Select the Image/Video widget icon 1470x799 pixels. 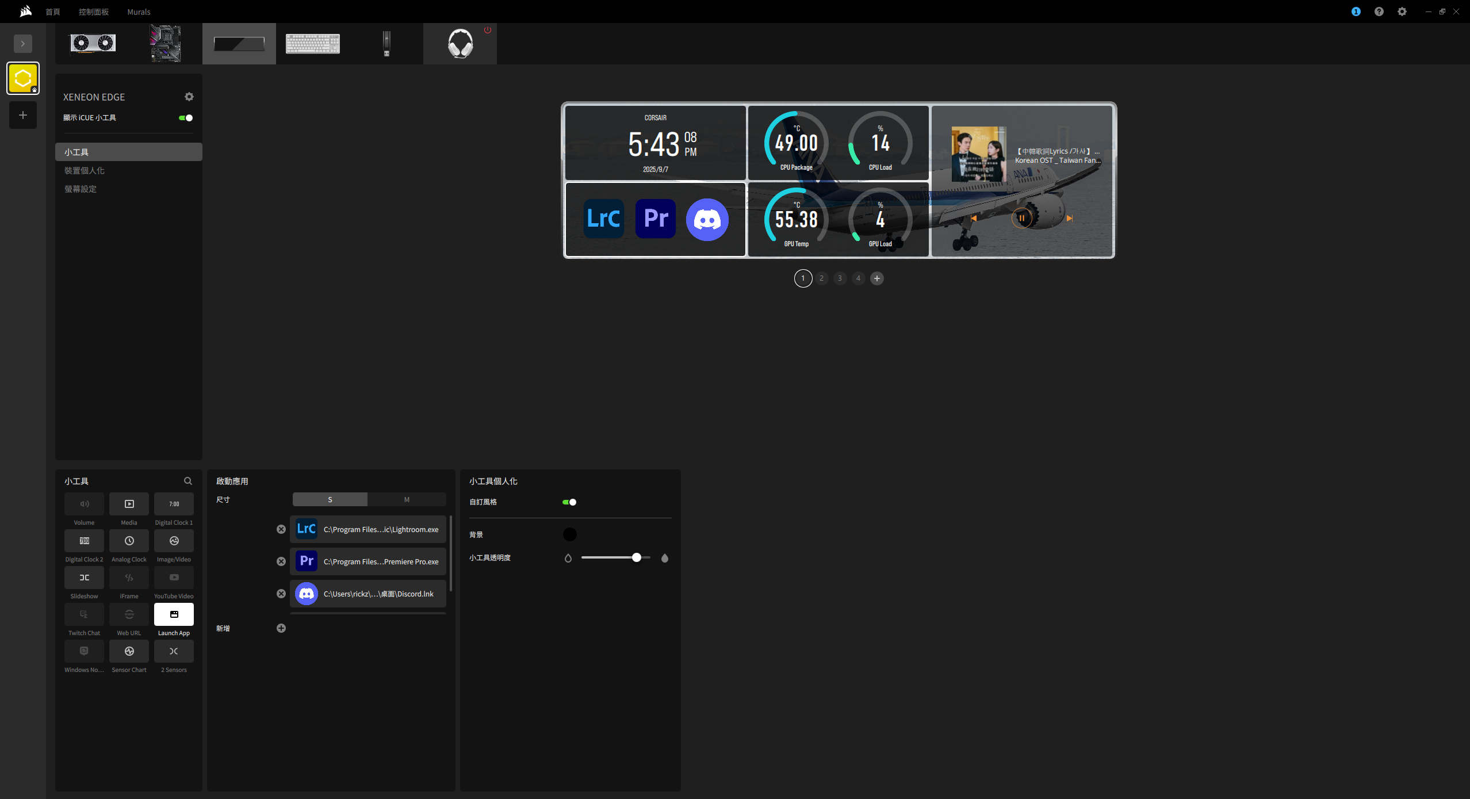coord(174,541)
